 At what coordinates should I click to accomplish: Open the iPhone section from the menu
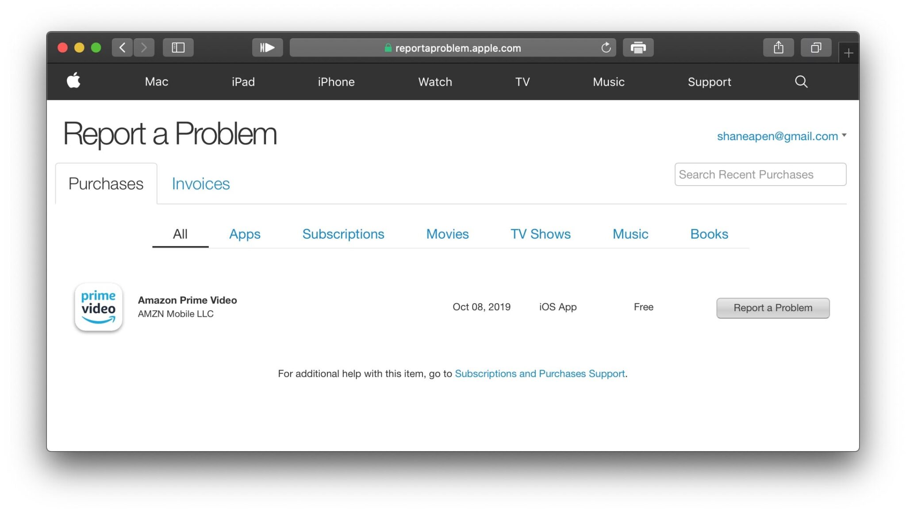[x=336, y=82]
